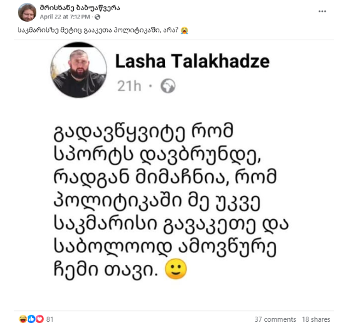
Task: Click the blue Like reaction icon
Action: click(31, 319)
